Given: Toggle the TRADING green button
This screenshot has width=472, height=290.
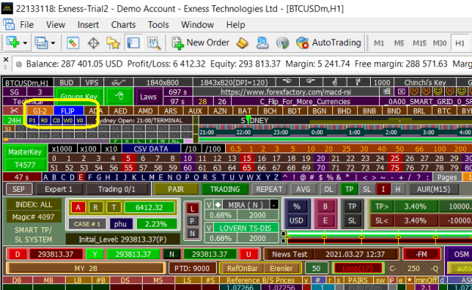Looking at the screenshot, I should [225, 189].
